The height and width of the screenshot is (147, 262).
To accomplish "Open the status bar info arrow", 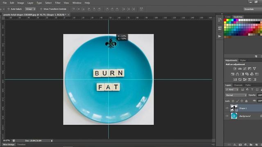I will point(52,141).
